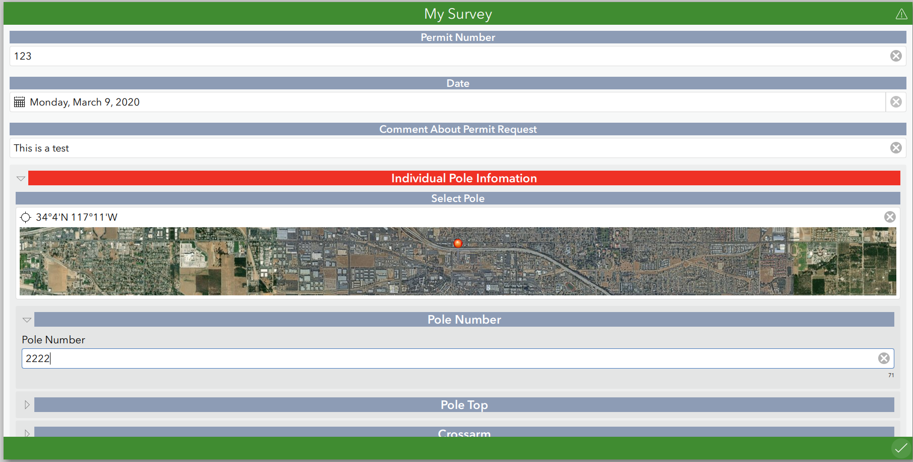Screen dimensions: 913x462
Task: Expand the Pole Top group
Action: 27,405
